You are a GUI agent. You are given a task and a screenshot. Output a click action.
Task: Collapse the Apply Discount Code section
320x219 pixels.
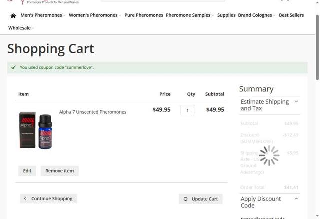pyautogui.click(x=269, y=202)
